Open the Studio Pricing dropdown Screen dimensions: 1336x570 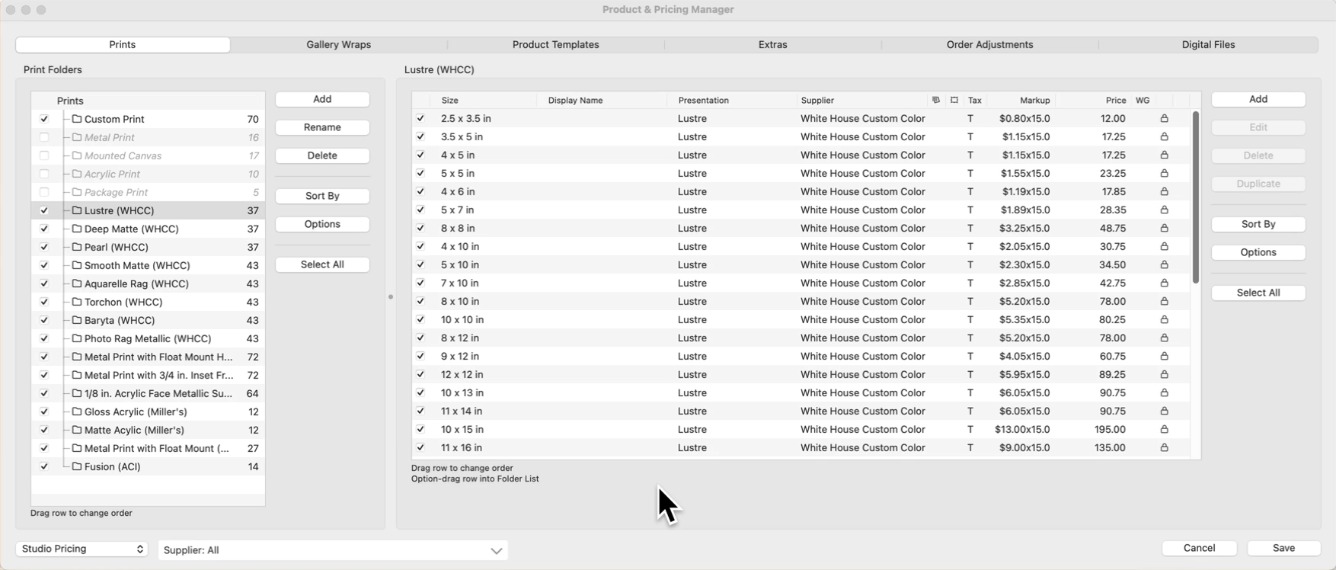pos(82,549)
